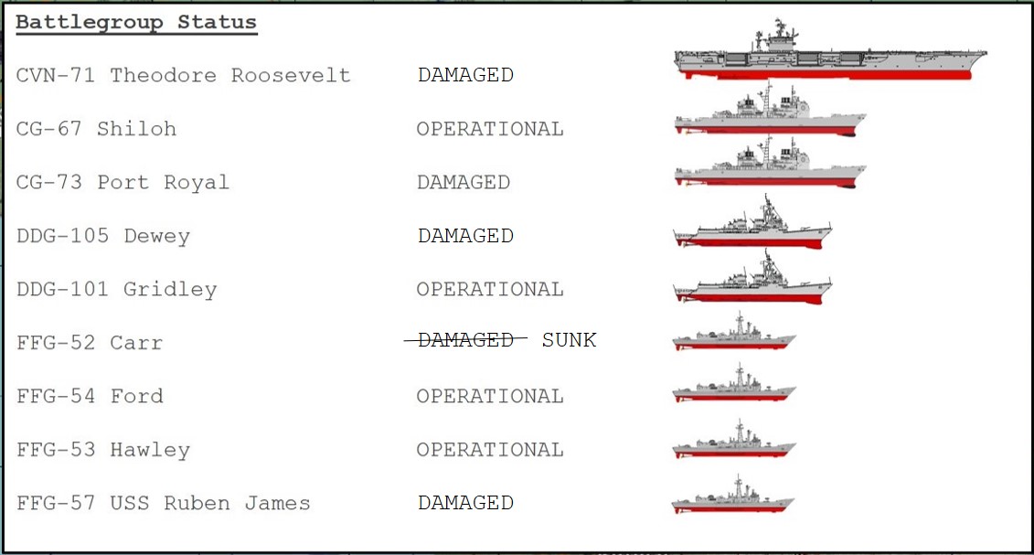
Task: Select the DAMAGED status of Theodore Roosevelt
Action: (465, 76)
